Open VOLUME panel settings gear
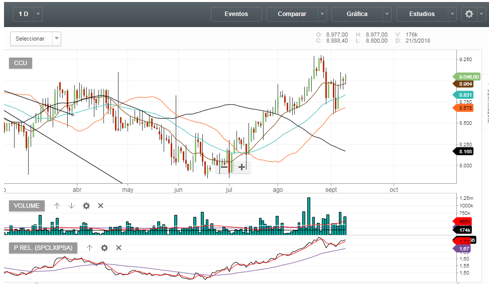The height and width of the screenshot is (284, 489). click(x=86, y=206)
